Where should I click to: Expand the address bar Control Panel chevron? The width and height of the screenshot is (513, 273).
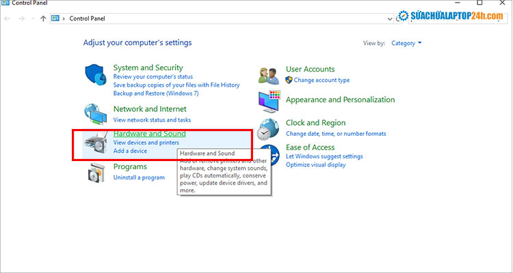tap(65, 18)
